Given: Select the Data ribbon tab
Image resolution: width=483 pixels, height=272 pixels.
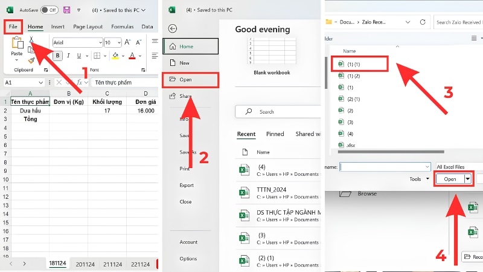Looking at the screenshot, I should [147, 27].
